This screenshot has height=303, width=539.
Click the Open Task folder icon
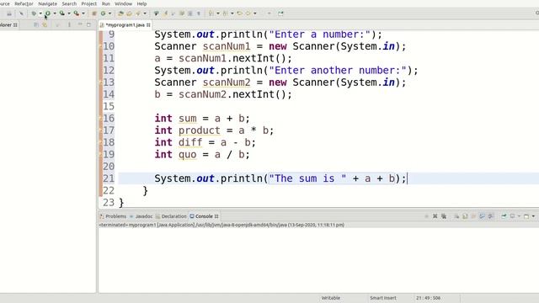(x=129, y=13)
